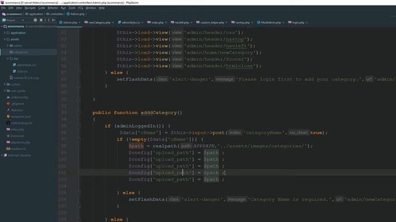Click scroll-from-source target icon in Project panel
This screenshot has width=396, height=222.
point(35,20)
